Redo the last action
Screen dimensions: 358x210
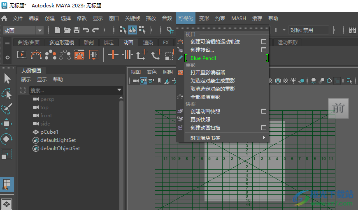click(95, 30)
